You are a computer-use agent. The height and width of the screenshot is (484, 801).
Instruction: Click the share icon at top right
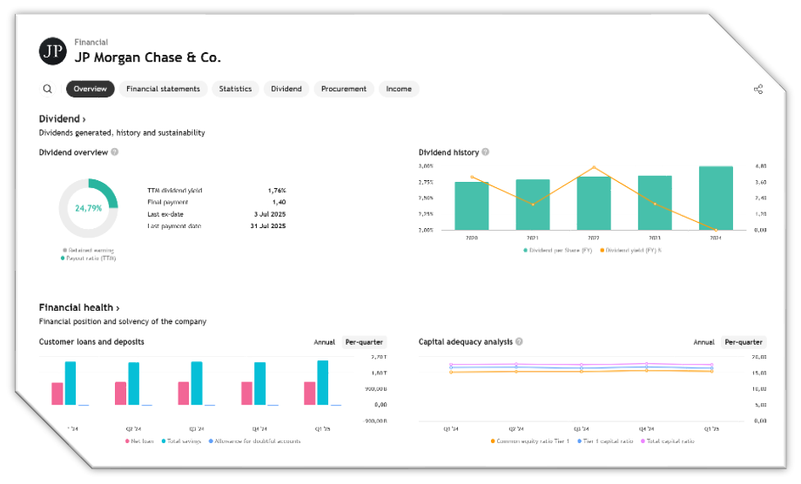(758, 90)
